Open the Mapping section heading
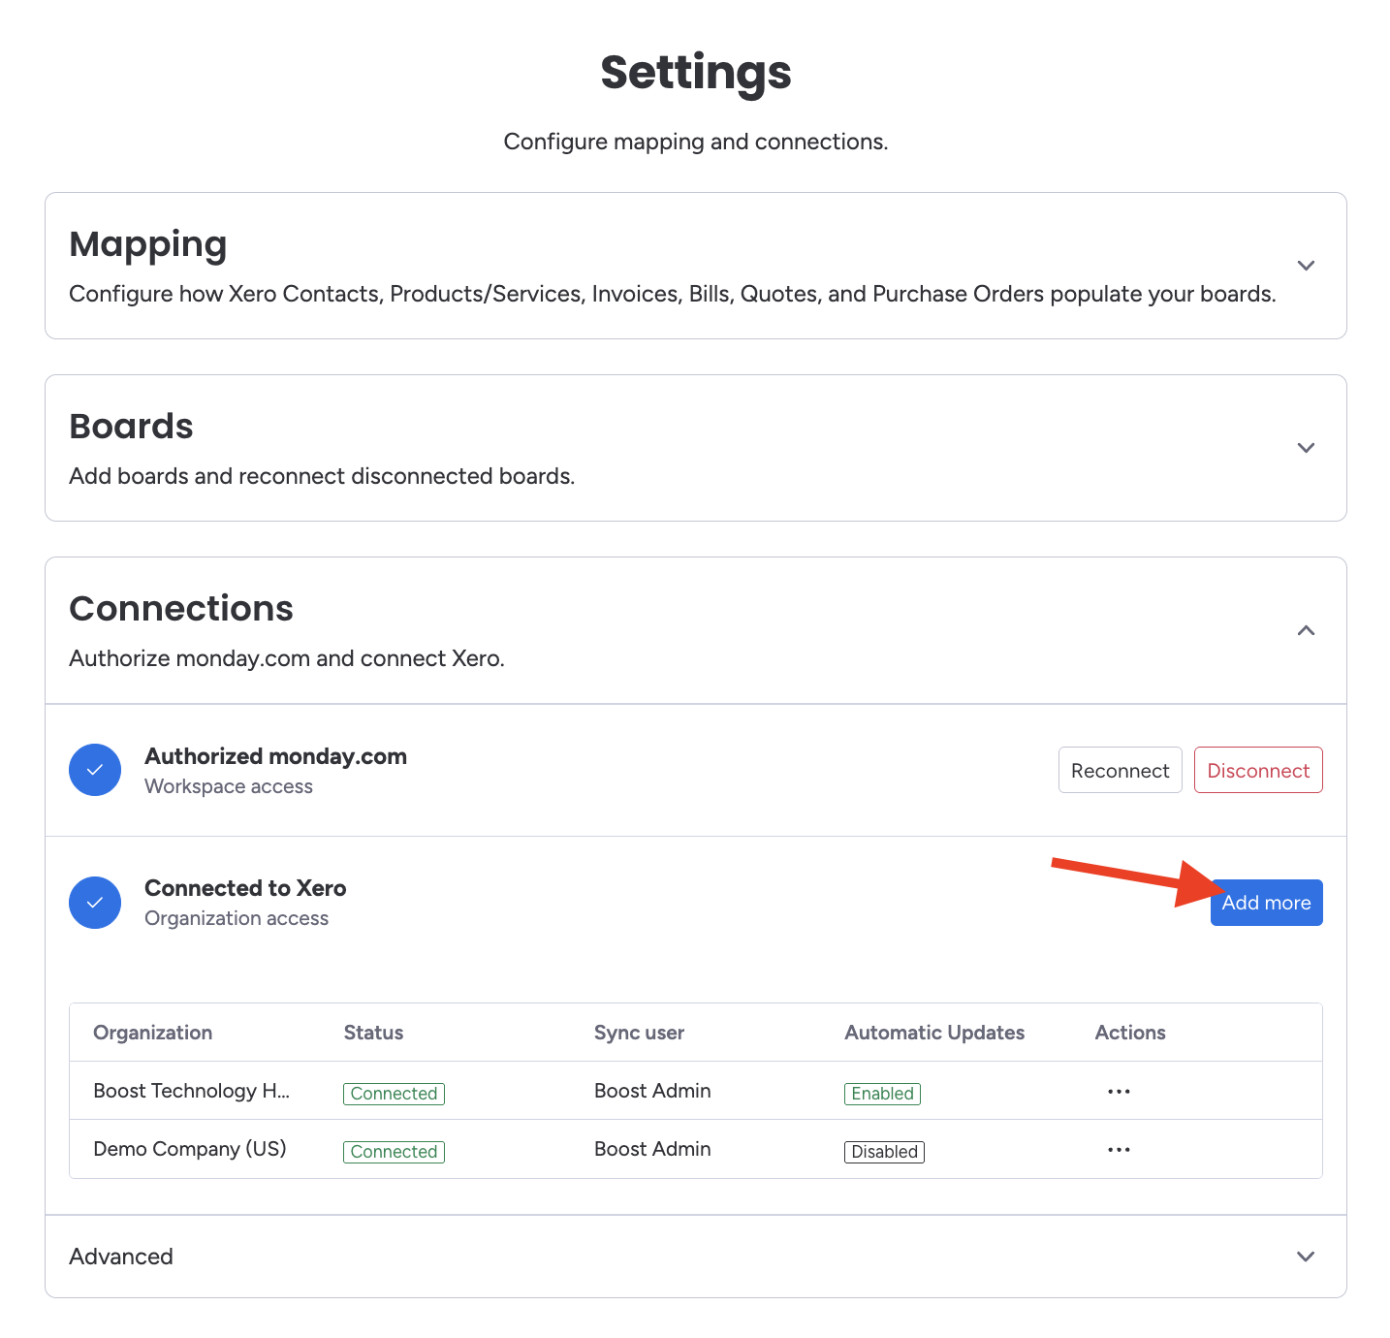This screenshot has width=1390, height=1338. 148,244
